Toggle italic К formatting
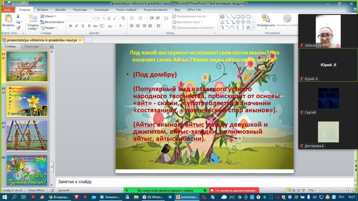358x201 pixels. click(76, 26)
